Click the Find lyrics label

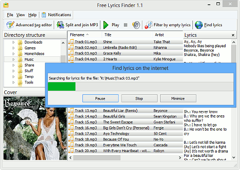[x=213, y=25]
